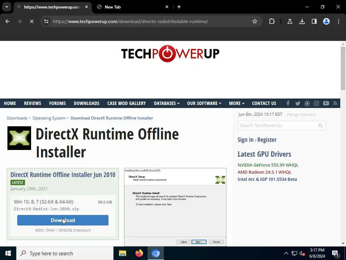This screenshot has width=346, height=260.
Task: Open CONTACT US in the navigation
Action: coord(264,103)
